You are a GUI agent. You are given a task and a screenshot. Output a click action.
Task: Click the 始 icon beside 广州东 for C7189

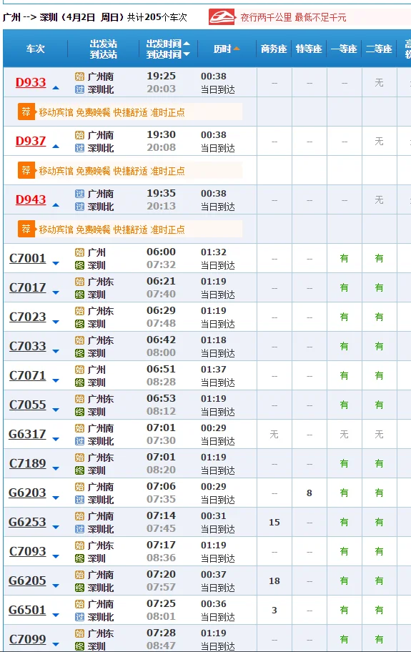80,458
